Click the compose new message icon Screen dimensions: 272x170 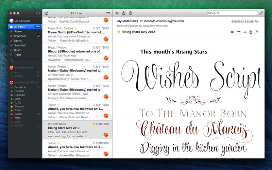click(x=47, y=13)
